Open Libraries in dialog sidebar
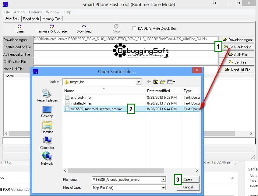Screen dimensions: 258x196 47,127
